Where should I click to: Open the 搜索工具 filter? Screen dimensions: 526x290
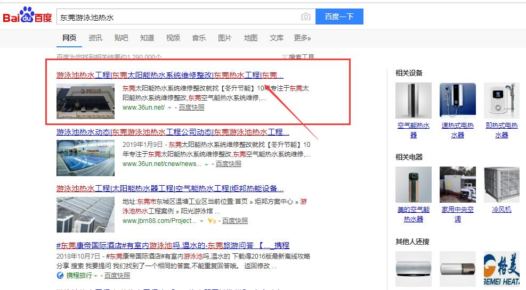tap(298, 57)
